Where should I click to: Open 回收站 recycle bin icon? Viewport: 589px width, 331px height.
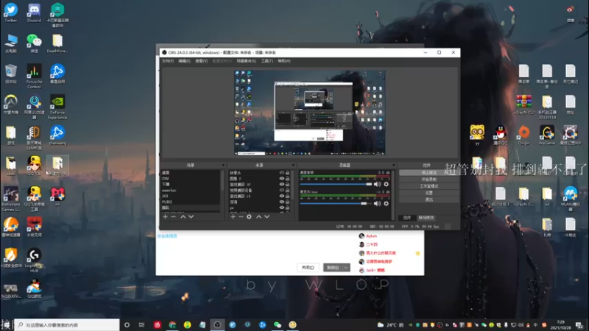[11, 74]
